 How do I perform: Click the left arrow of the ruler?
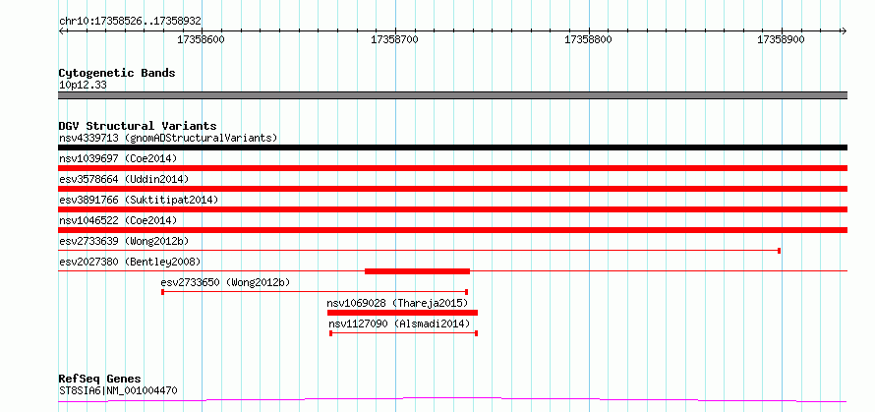(62, 30)
